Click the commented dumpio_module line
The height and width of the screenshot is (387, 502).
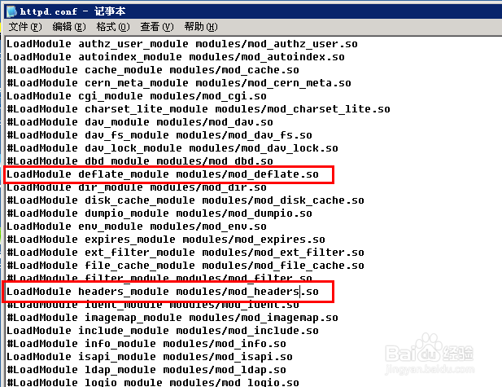pos(159,213)
